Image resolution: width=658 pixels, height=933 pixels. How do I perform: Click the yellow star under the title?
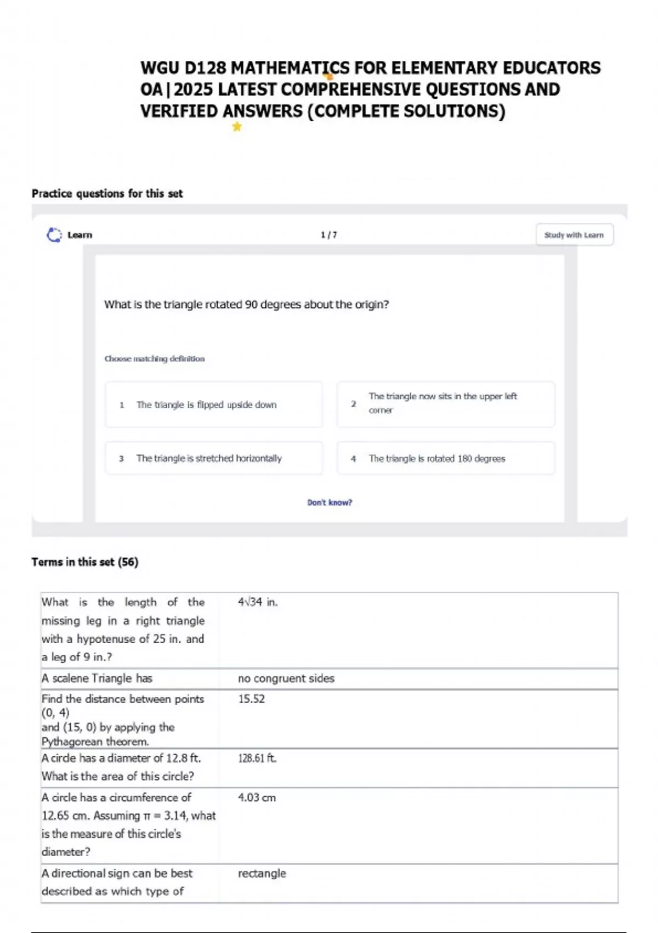(237, 127)
